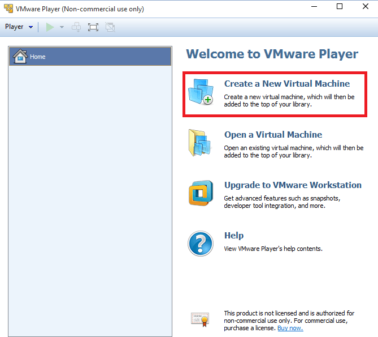The image size is (378, 337).
Task: Click the license certificate icon
Action: click(x=200, y=319)
